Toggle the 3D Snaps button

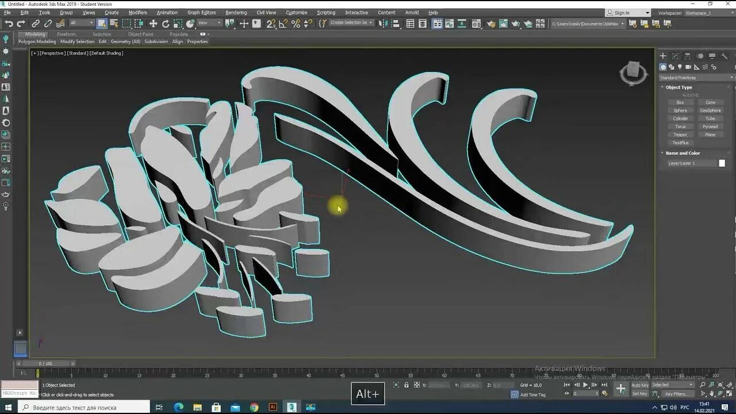coord(270,24)
